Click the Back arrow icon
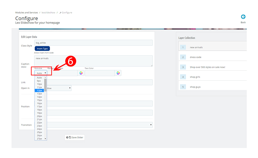The height and width of the screenshot is (158, 258). coord(243,17)
